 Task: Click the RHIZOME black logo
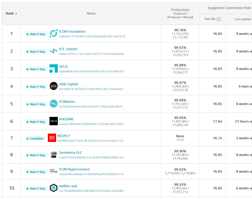point(54,121)
